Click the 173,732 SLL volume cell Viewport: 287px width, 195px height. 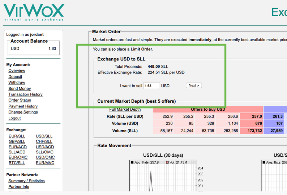pos(251,131)
